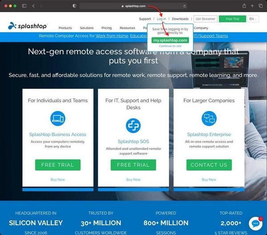Open the chat bubble widget
Screen dimensions: 267x235
tap(255, 223)
